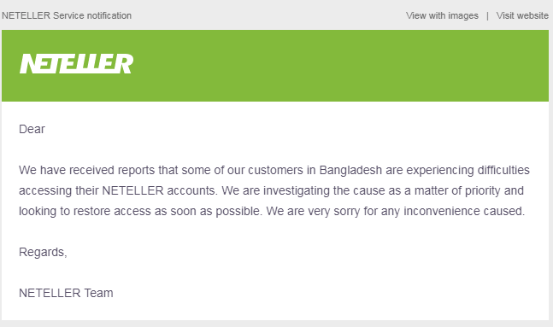
Task: Click the word customers in the paragraph
Action: pyautogui.click(x=275, y=170)
